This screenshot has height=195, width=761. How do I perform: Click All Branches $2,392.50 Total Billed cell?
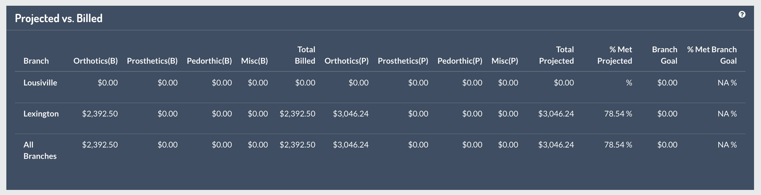(298, 145)
